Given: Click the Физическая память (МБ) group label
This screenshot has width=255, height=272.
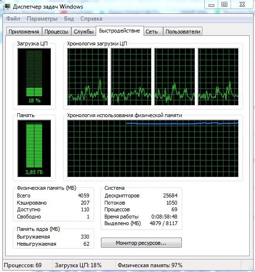Looking at the screenshot, I should (46, 188).
